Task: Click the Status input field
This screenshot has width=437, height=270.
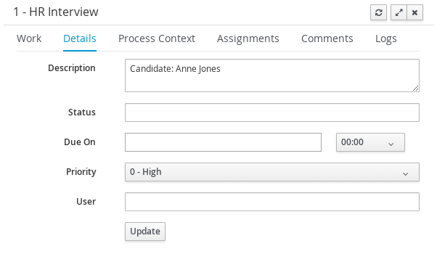Action: (272, 112)
